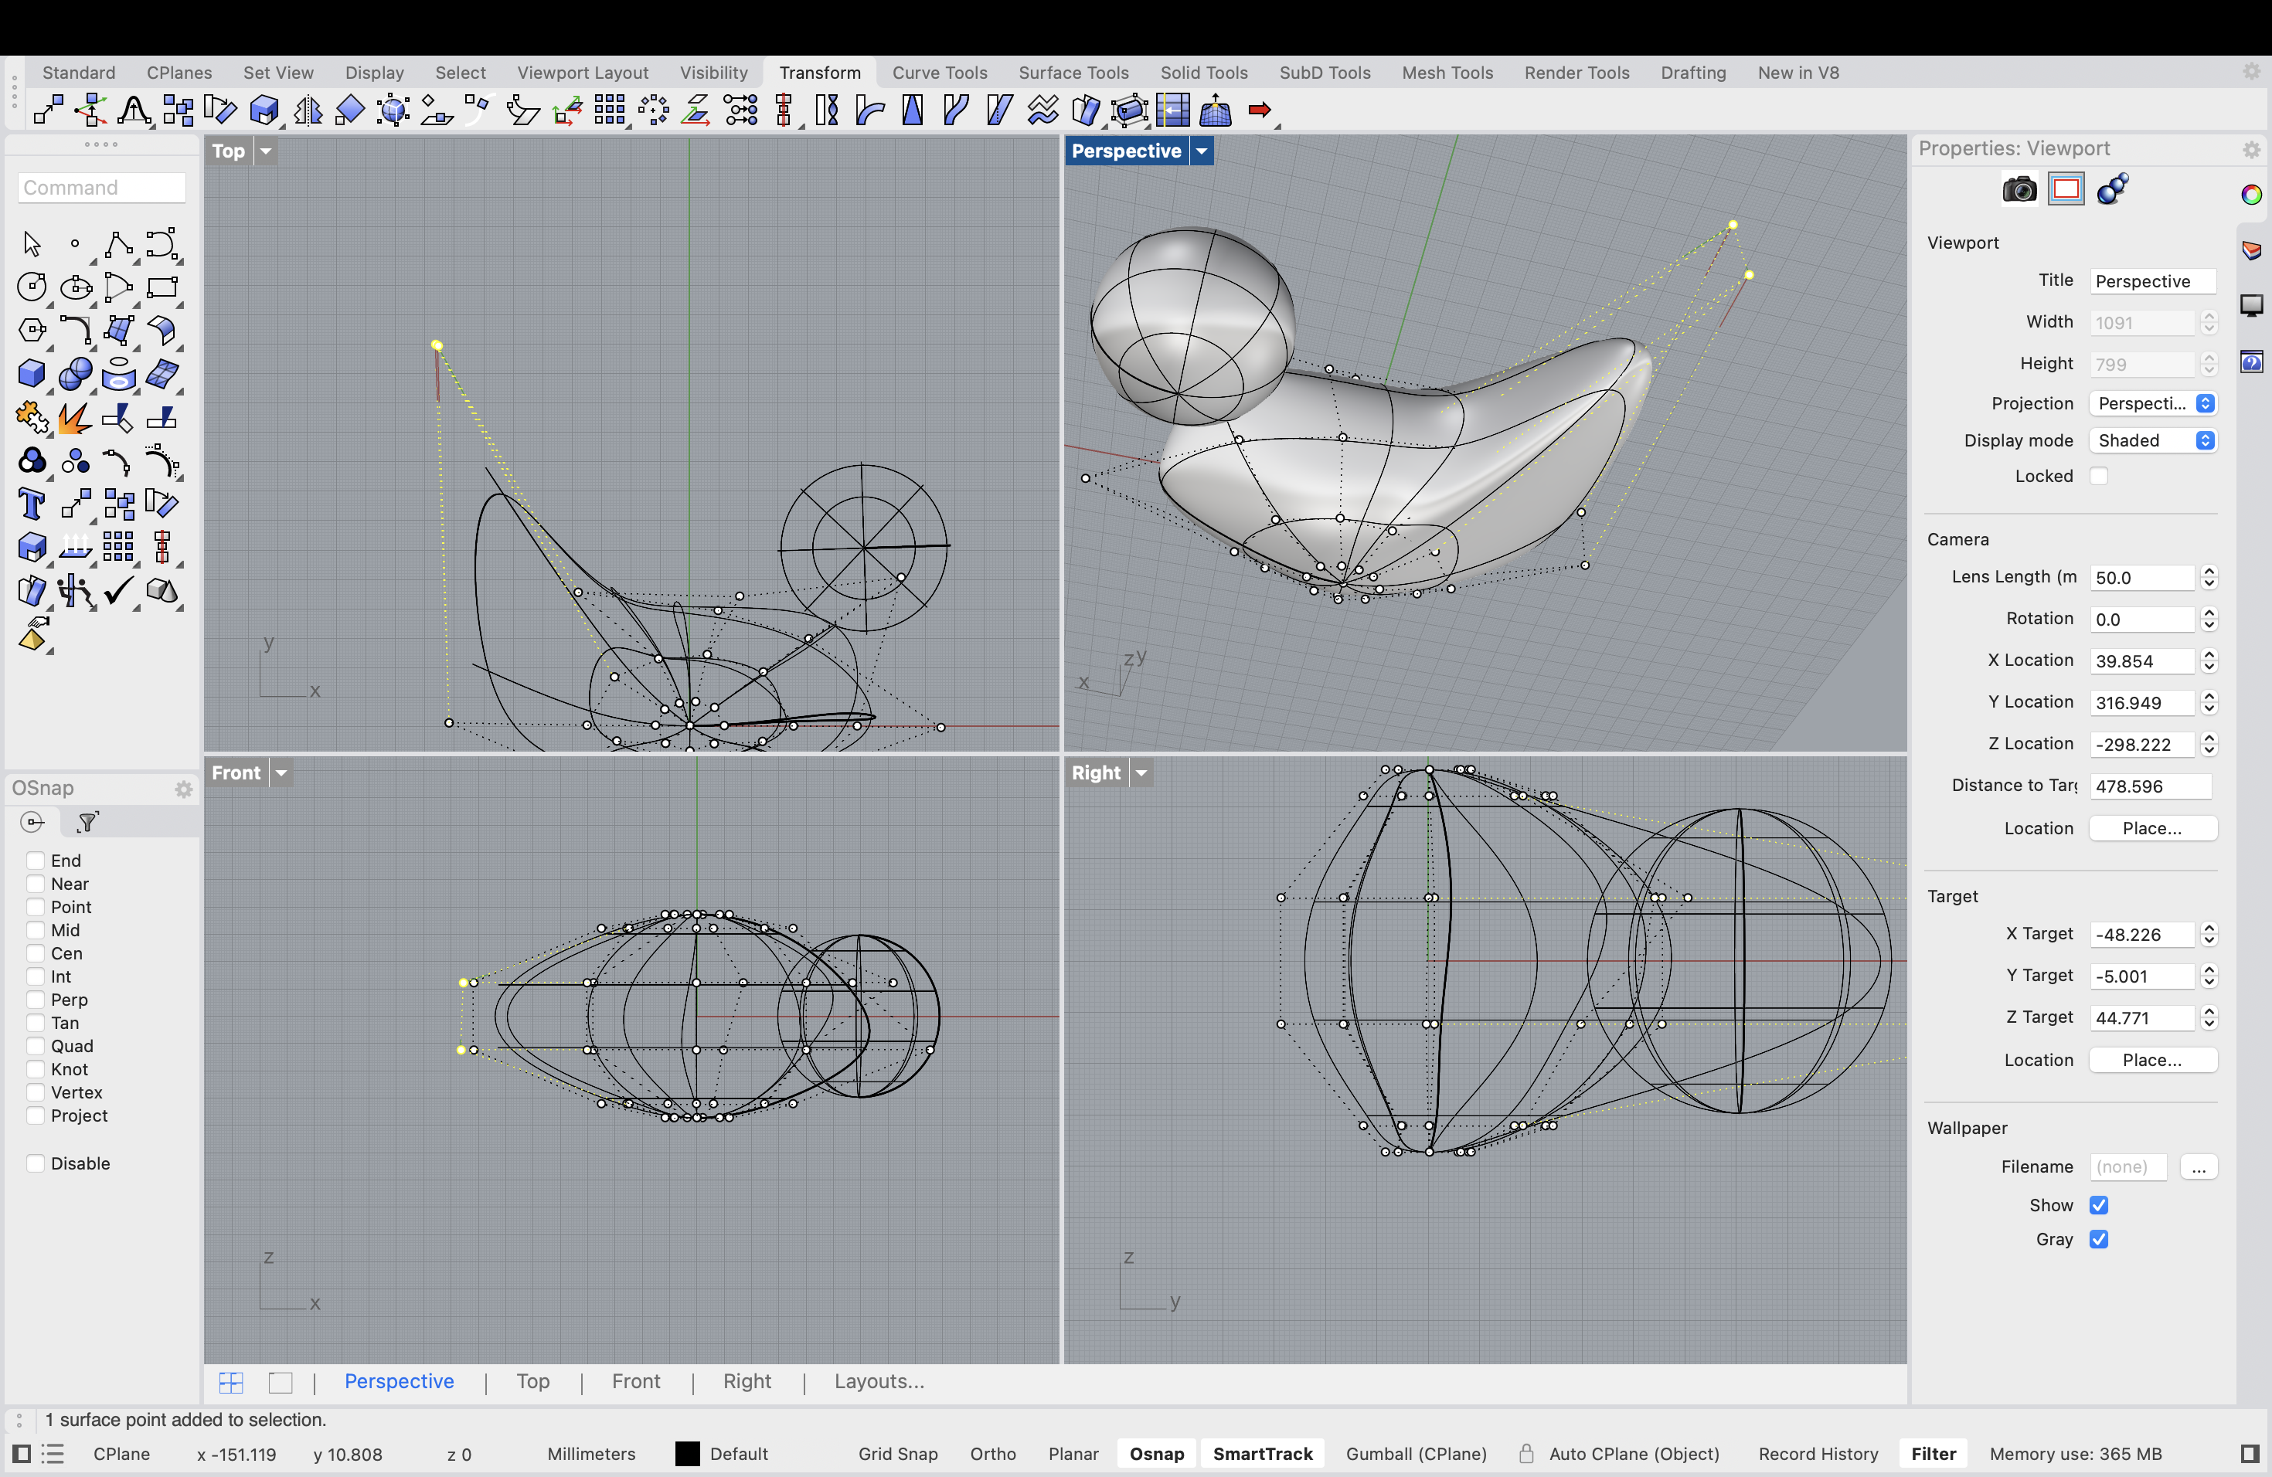Click Place... button under Camera
The width and height of the screenshot is (2272, 1477).
[2153, 828]
